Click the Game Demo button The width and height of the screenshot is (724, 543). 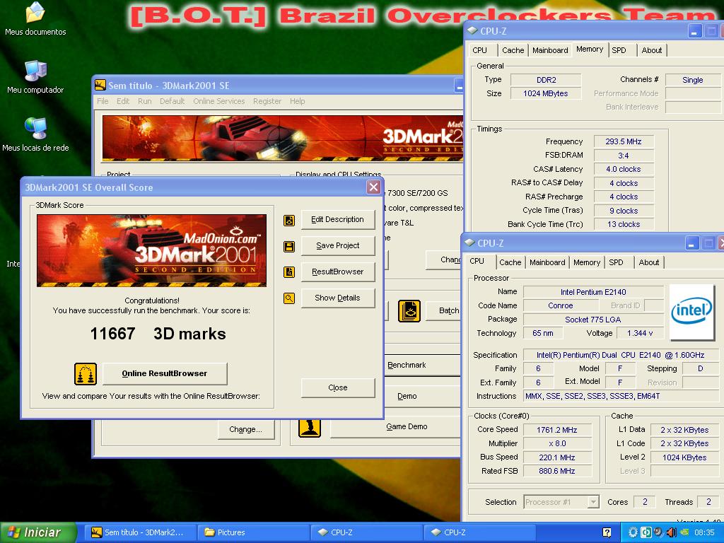(x=395, y=427)
